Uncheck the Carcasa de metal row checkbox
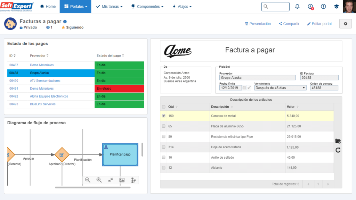This screenshot has height=200, width=356. [x=164, y=116]
